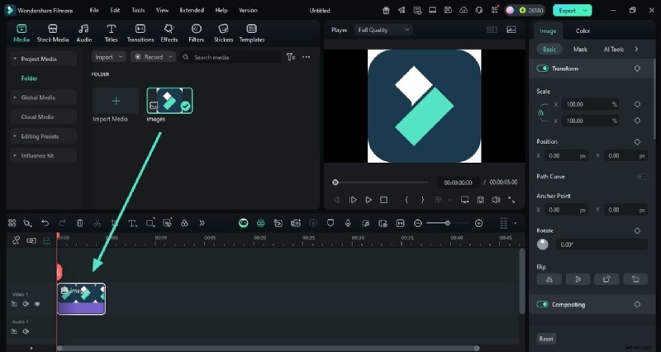The image size is (661, 352).
Task: Click the Import Media tile
Action: [116, 101]
